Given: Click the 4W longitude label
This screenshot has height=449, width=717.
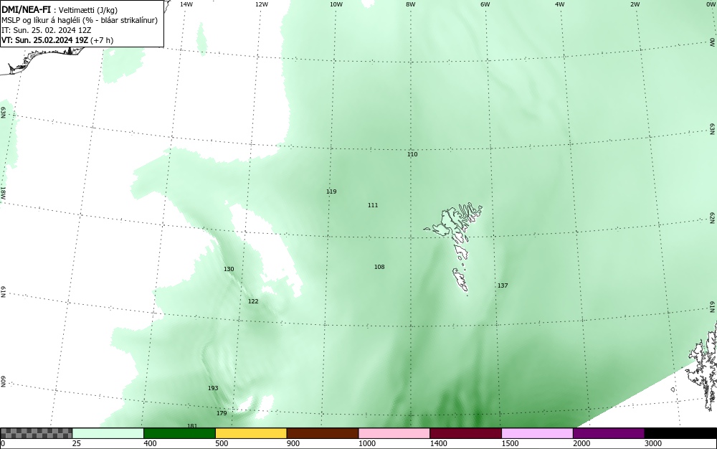Looking at the screenshot, I should [x=560, y=4].
